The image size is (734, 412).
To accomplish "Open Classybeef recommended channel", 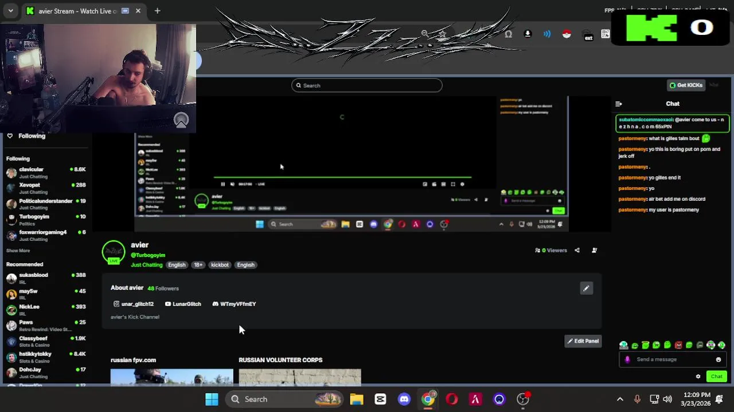I will coord(46,341).
